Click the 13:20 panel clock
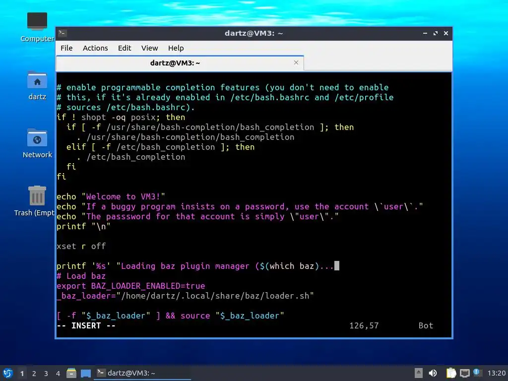The height and width of the screenshot is (381, 508). 496,373
